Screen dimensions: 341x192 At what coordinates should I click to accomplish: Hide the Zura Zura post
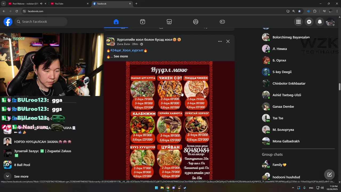228,41
